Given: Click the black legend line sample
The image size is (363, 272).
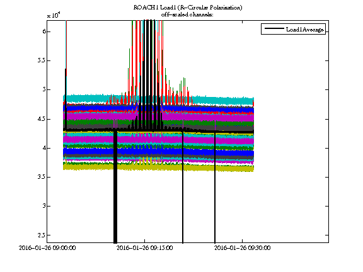Looking at the screenshot, I should [274, 29].
